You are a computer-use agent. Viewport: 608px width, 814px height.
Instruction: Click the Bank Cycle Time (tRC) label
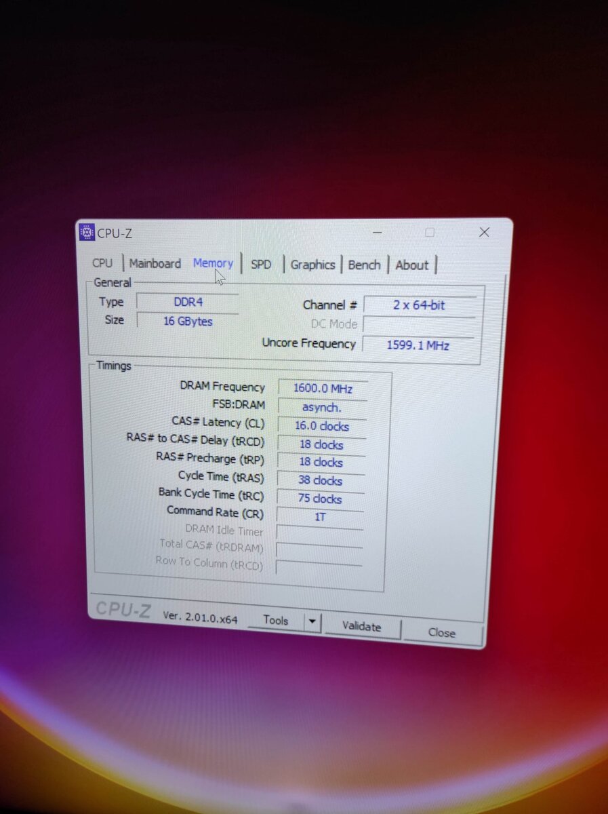pos(211,493)
